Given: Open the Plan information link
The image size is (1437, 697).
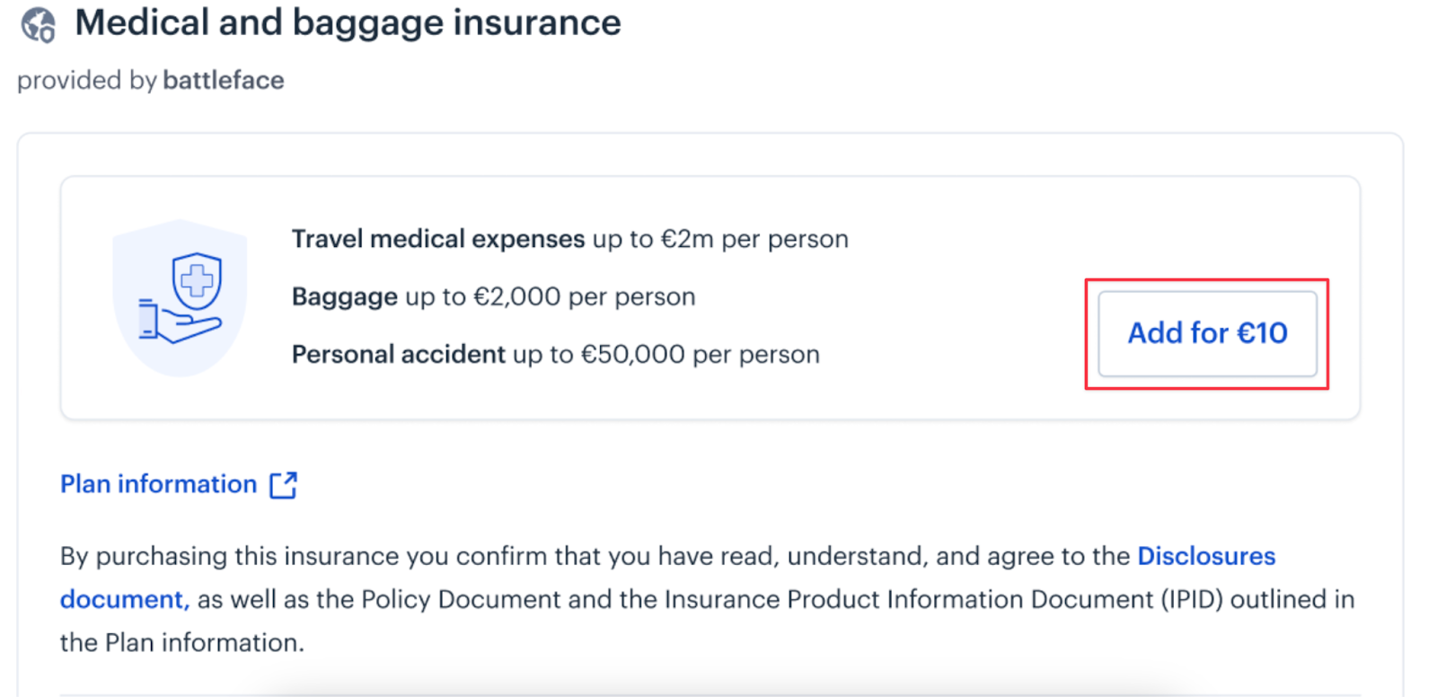Looking at the screenshot, I should click(x=158, y=484).
